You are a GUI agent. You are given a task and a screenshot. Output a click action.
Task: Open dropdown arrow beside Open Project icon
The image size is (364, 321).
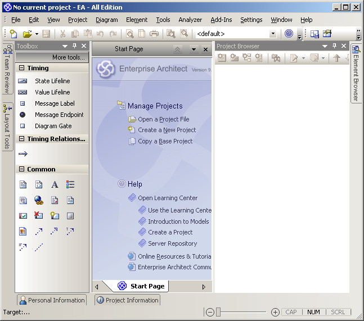(37, 34)
